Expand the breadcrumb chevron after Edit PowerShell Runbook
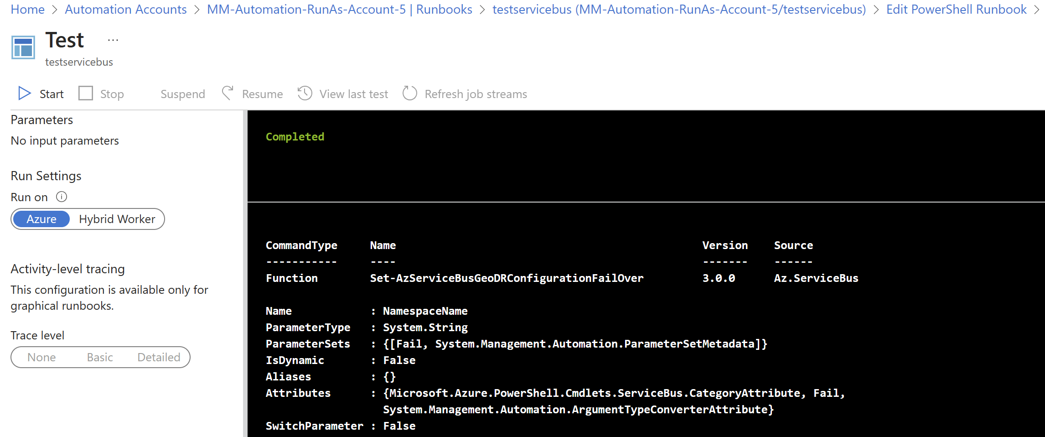 (1040, 9)
